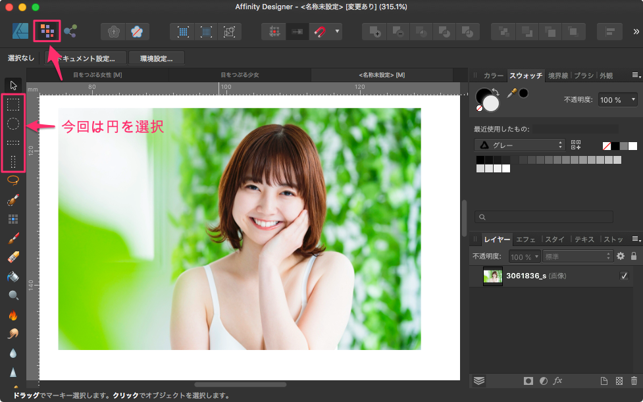
Task: Click the 環境設定... button
Action: [156, 58]
